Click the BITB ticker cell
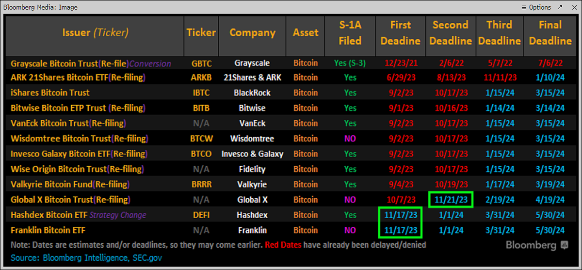The height and width of the screenshot is (270, 582). [201, 108]
